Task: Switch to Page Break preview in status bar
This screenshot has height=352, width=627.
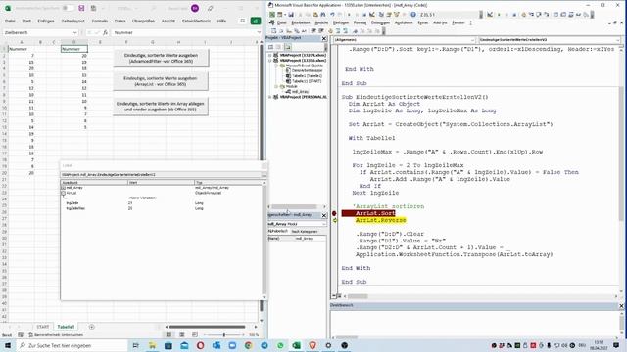Action: (x=195, y=334)
